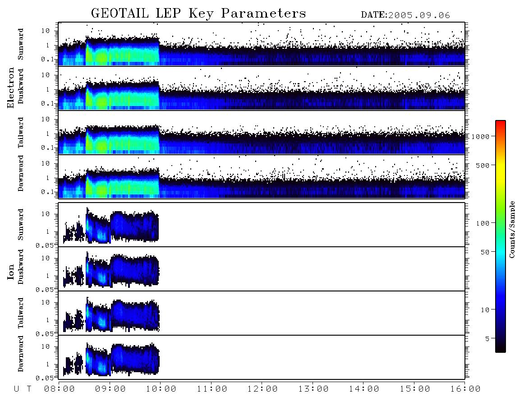Click the red top of the colorbar

click(x=500, y=124)
